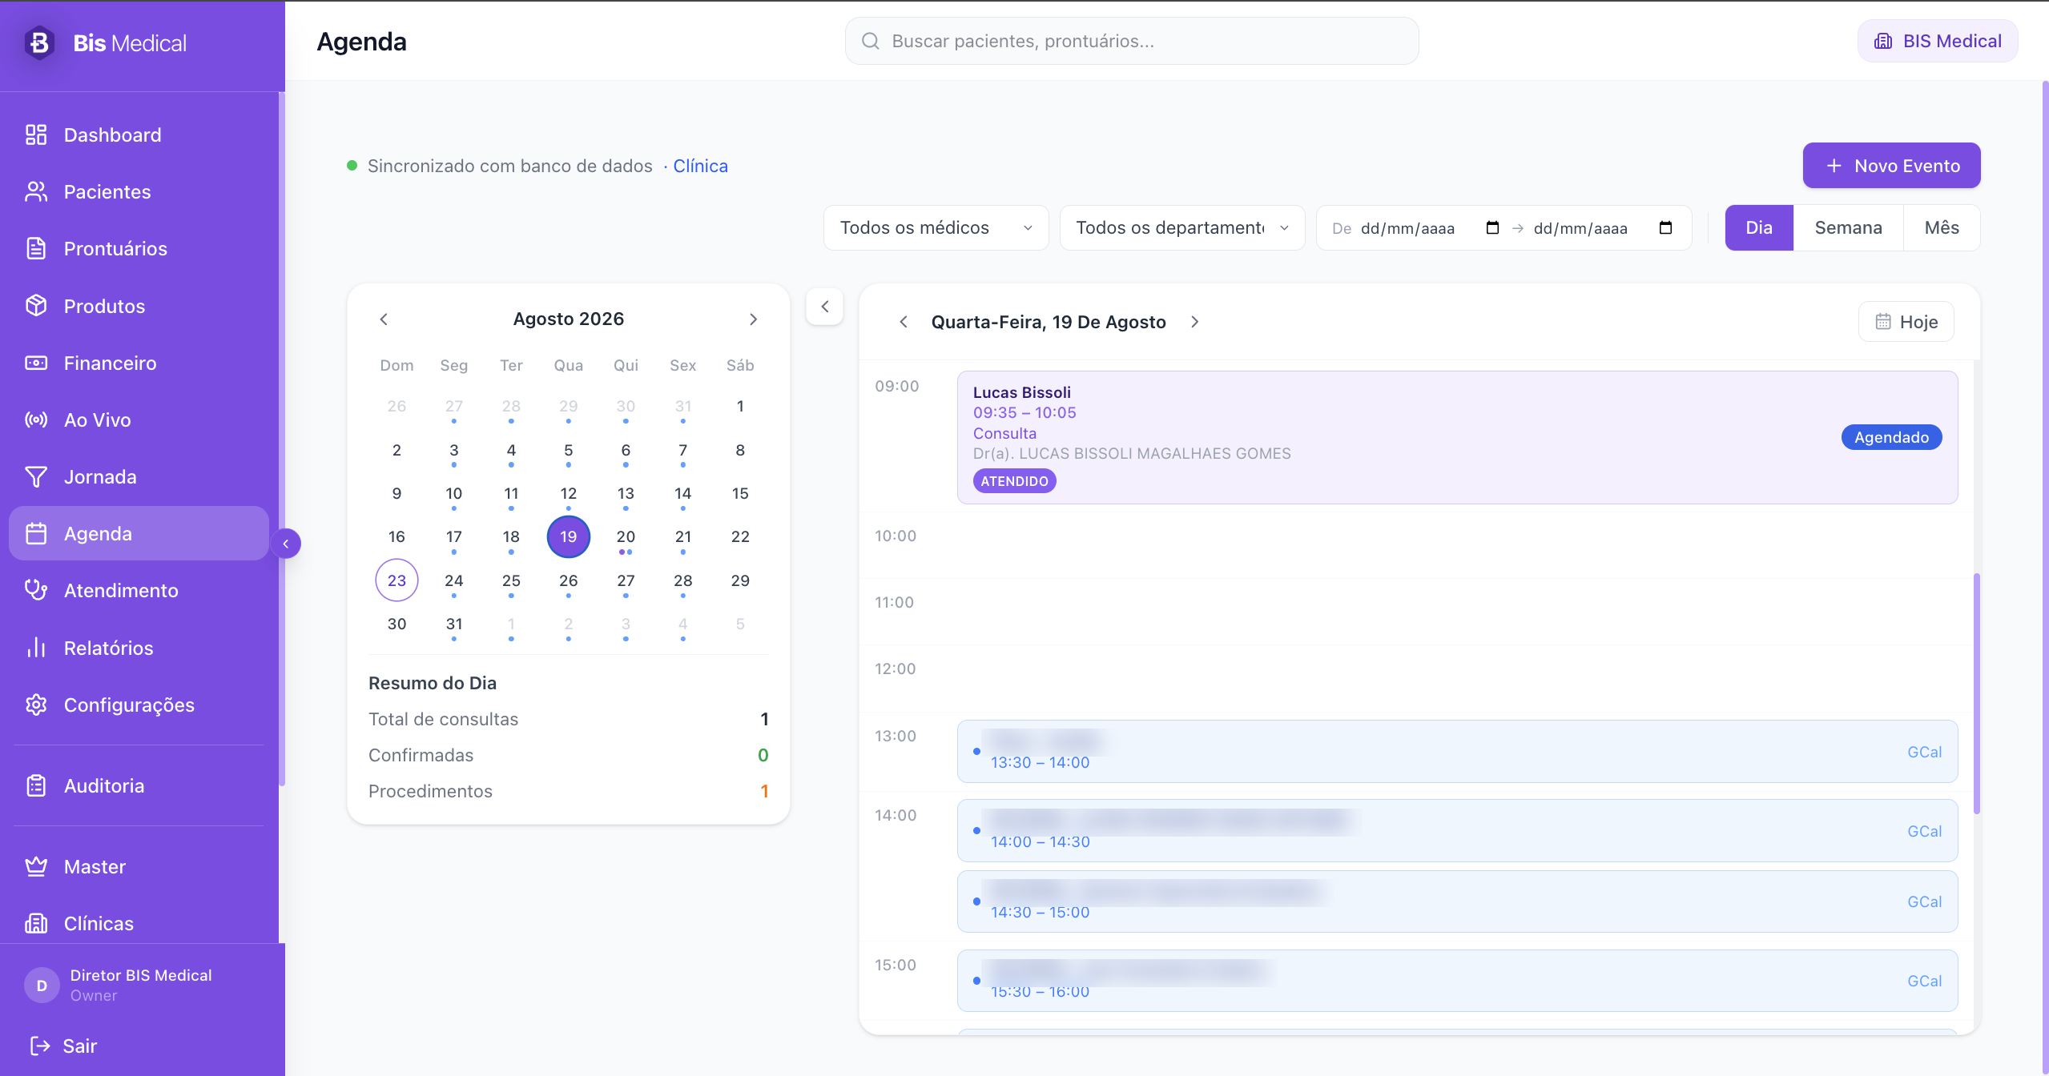The height and width of the screenshot is (1076, 2049).
Task: Click the patient search field
Action: click(1131, 41)
